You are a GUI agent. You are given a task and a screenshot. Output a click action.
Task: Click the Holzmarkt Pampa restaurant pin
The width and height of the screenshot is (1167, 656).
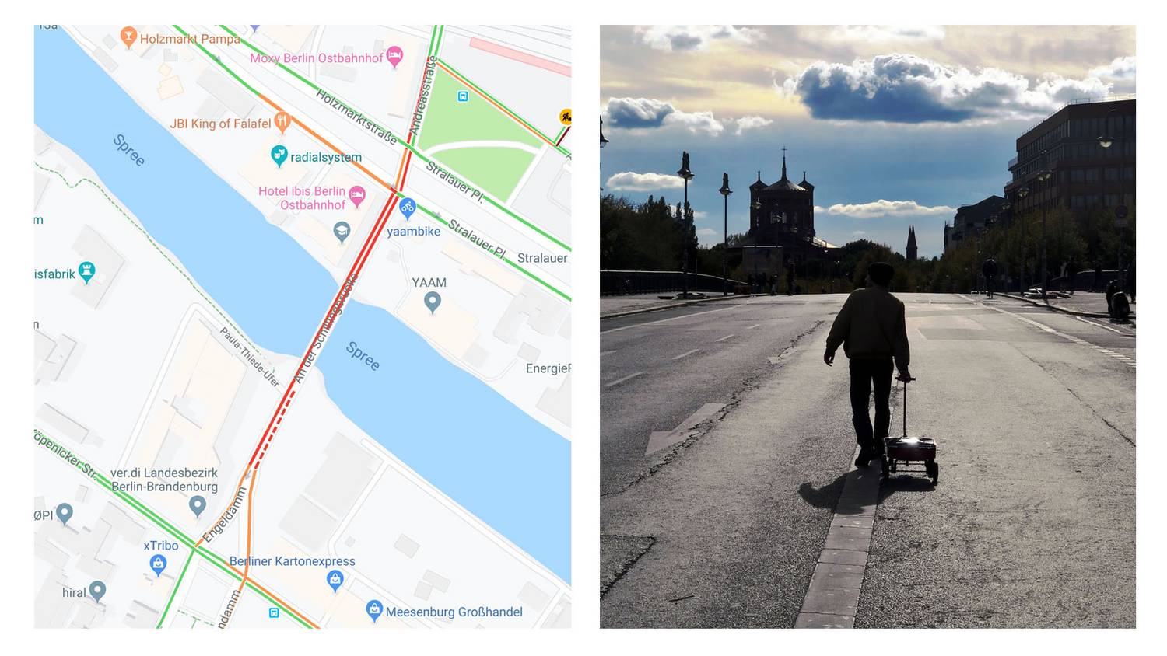129,37
